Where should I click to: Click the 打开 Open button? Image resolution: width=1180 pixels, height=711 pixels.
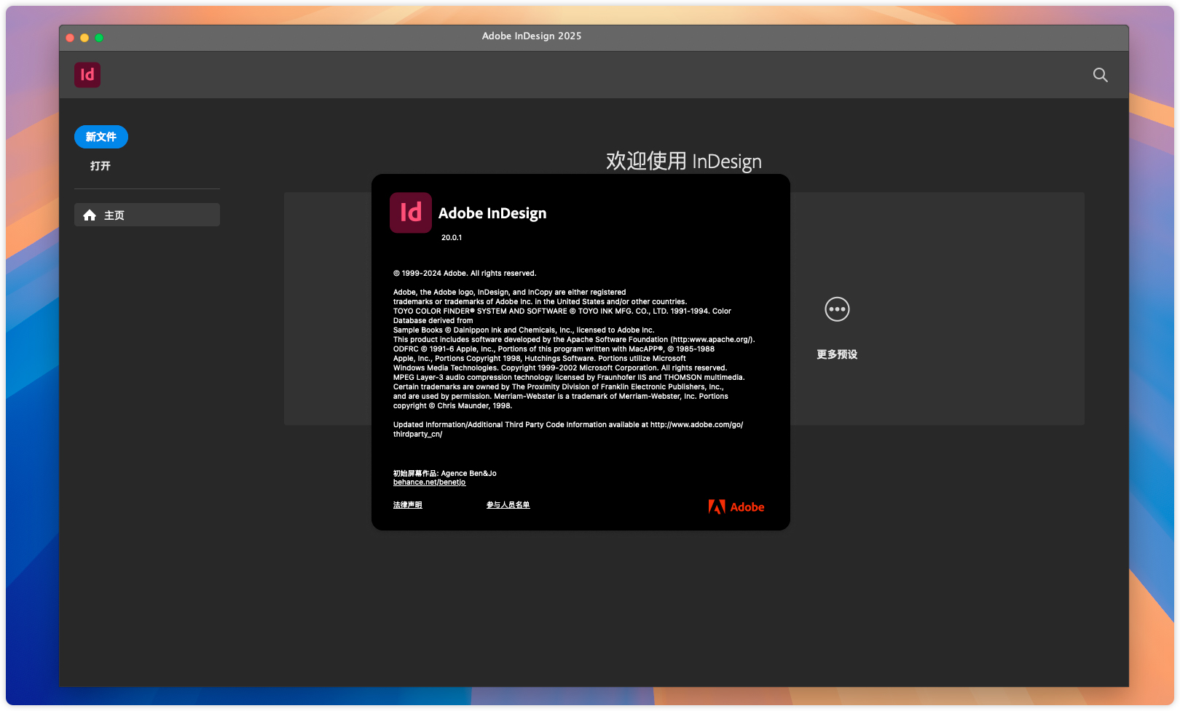101,166
